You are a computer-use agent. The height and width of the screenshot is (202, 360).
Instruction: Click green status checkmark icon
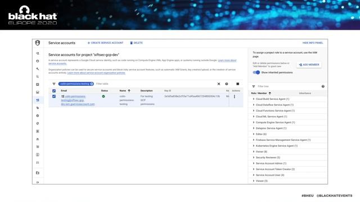[103, 97]
